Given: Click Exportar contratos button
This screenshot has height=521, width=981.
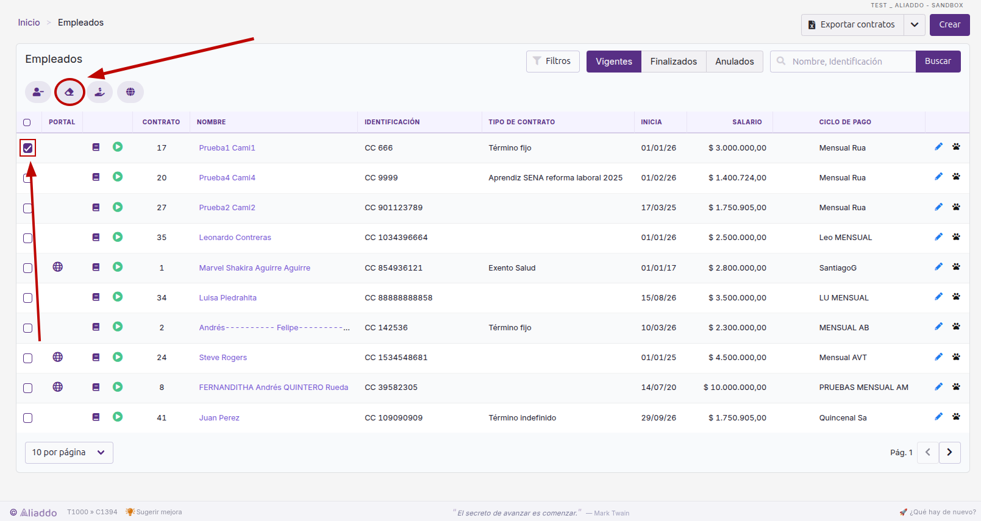Looking at the screenshot, I should [852, 25].
